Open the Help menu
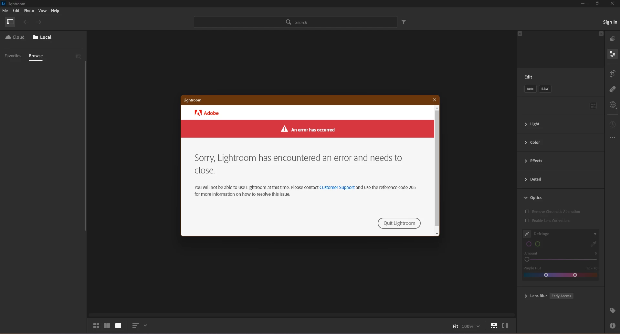Viewport: 620px width, 334px height. (55, 11)
